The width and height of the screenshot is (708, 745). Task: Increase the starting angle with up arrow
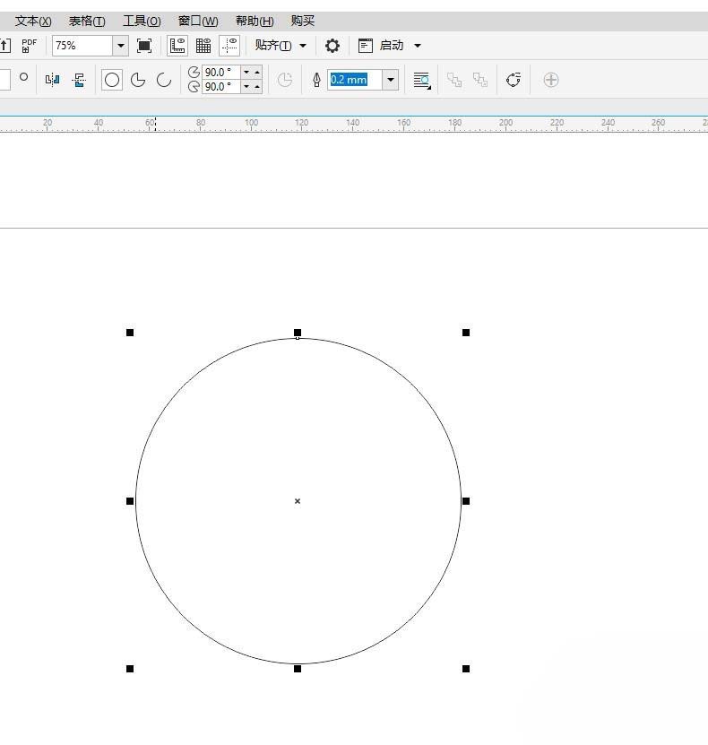[x=257, y=73]
